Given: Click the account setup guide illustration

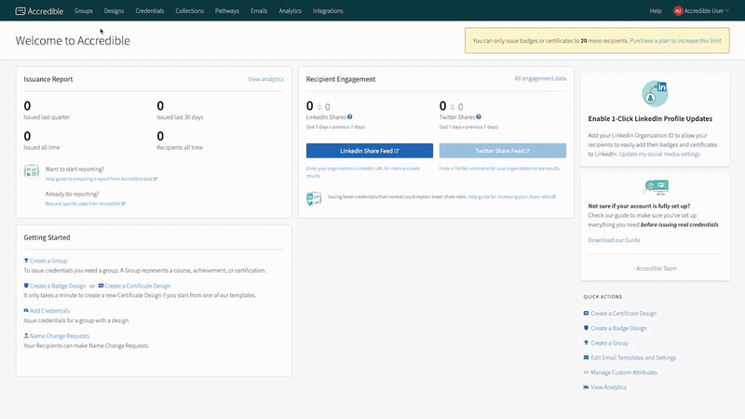Looking at the screenshot, I should coord(656,187).
